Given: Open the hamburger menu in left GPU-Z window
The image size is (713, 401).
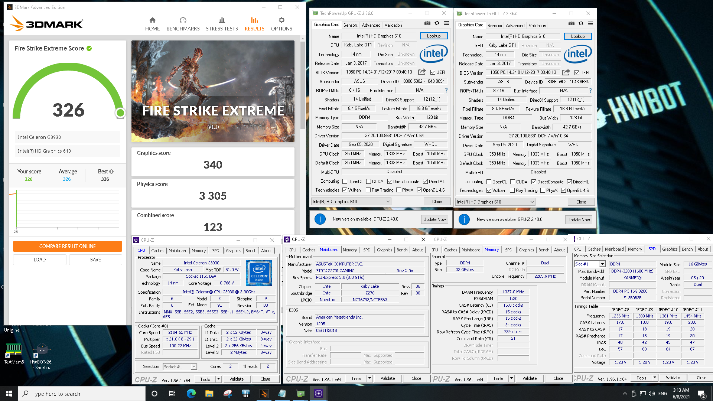Looking at the screenshot, I should (446, 23).
